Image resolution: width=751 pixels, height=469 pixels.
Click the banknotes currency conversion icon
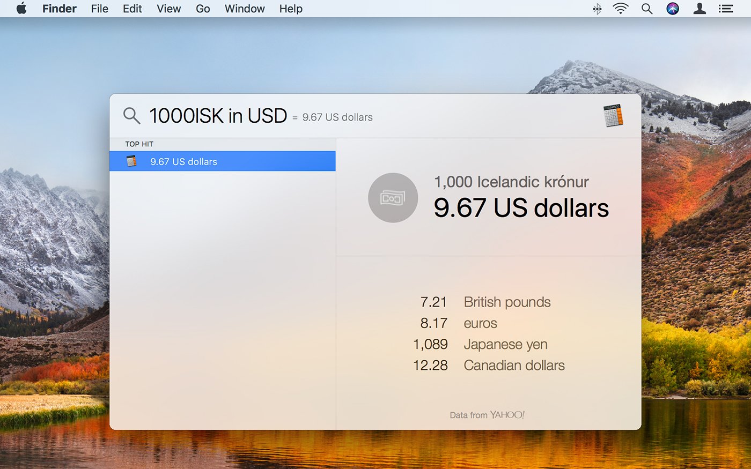[x=393, y=197]
